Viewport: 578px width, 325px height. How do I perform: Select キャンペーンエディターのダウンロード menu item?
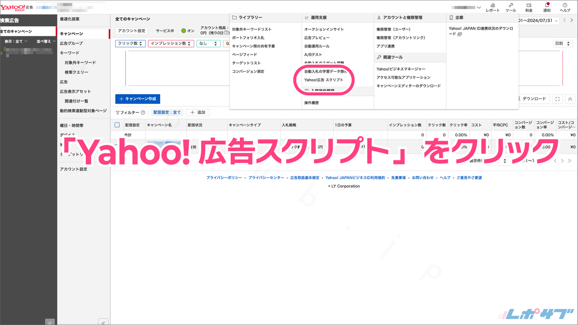(408, 86)
